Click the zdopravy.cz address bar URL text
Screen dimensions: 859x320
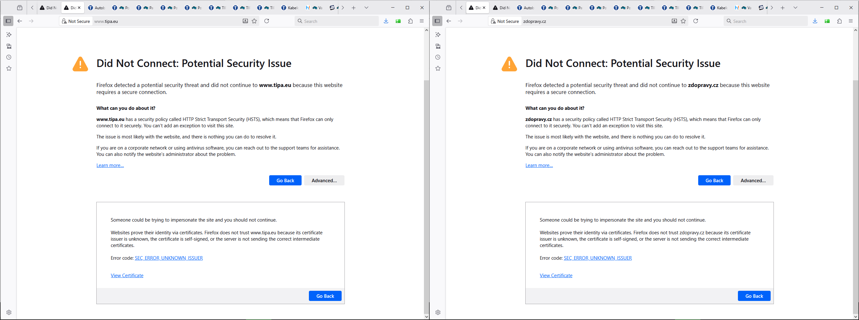pos(535,21)
